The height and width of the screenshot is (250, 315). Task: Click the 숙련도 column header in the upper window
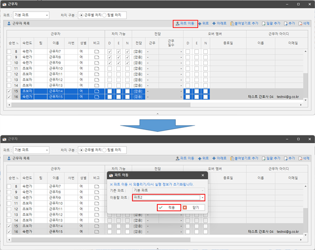click(x=28, y=43)
